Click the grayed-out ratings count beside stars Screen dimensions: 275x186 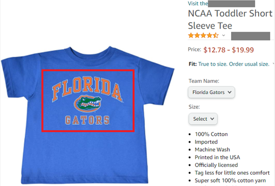(x=250, y=36)
